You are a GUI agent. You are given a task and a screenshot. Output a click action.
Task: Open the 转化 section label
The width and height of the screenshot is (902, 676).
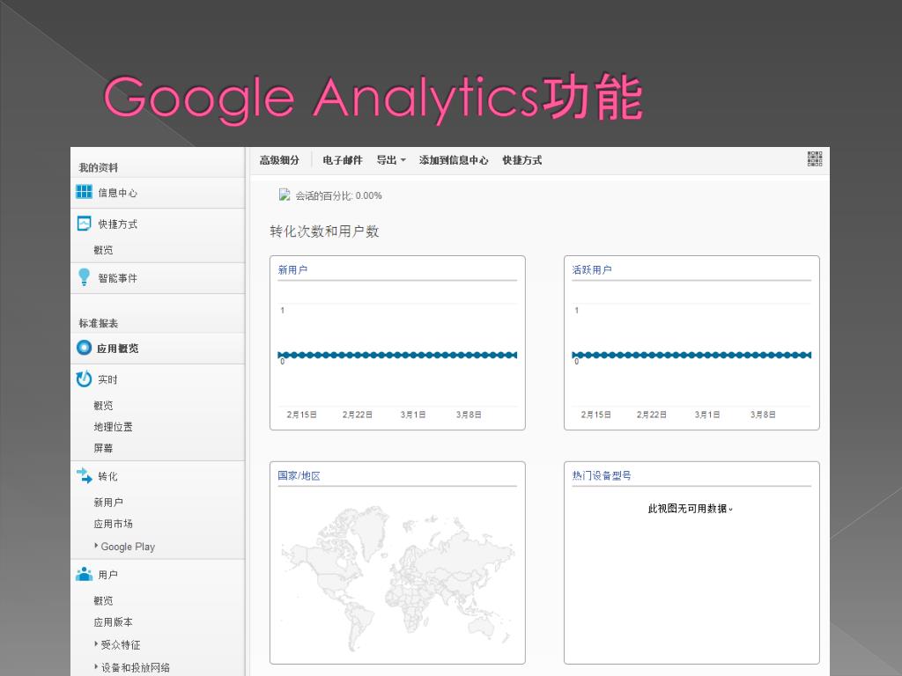[107, 476]
